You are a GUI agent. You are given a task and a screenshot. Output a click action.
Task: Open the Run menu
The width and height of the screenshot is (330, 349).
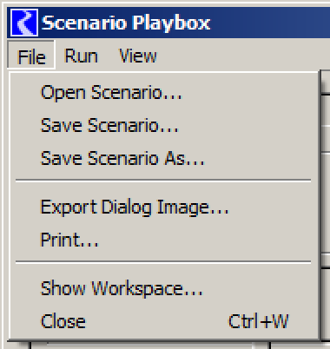pos(81,56)
